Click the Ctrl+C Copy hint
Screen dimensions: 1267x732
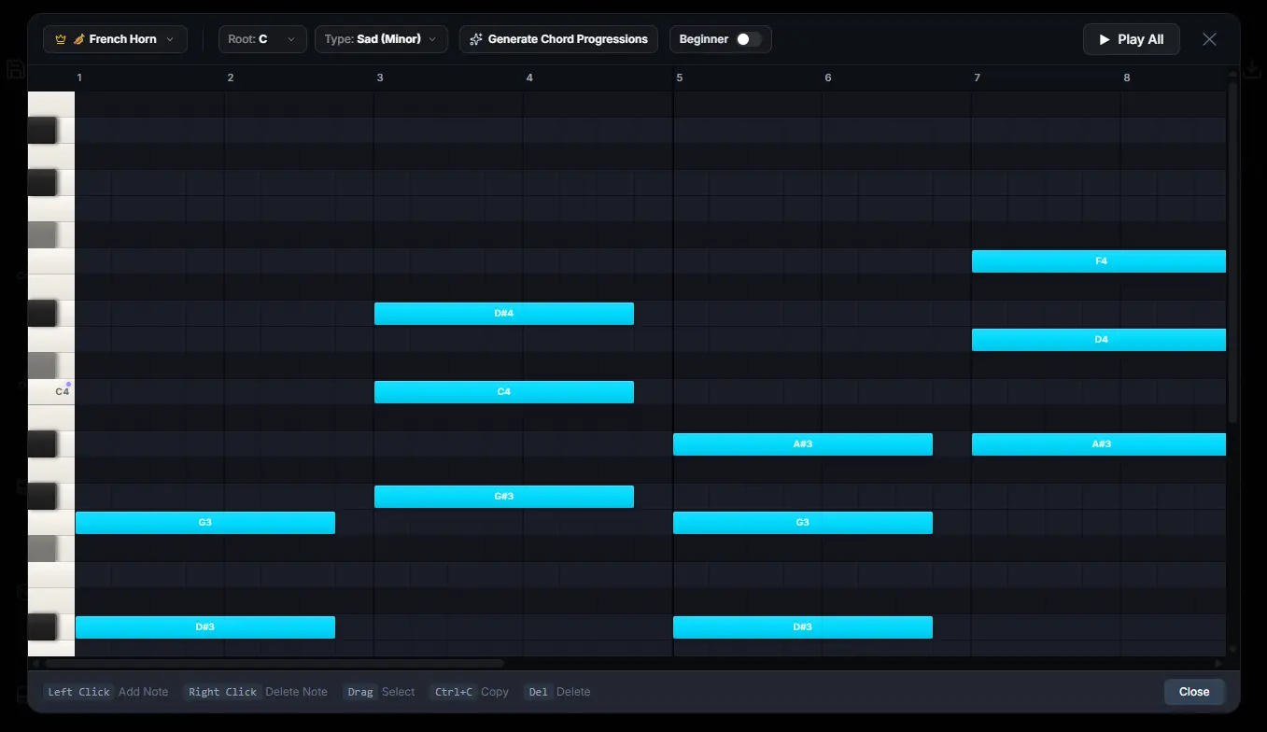(x=470, y=692)
